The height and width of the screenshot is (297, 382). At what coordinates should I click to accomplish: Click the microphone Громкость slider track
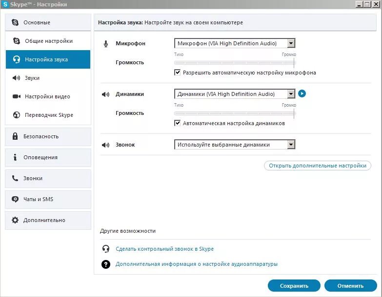235,63
